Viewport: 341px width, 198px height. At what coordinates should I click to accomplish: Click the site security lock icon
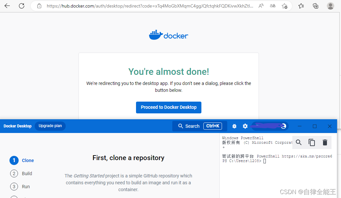click(x=39, y=6)
